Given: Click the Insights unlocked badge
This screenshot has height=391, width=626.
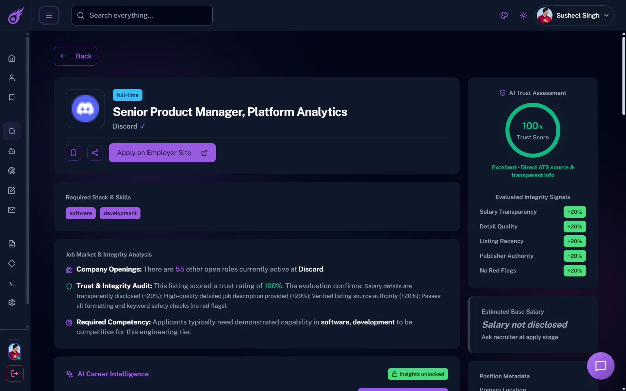Looking at the screenshot, I should tap(418, 374).
